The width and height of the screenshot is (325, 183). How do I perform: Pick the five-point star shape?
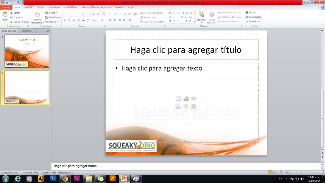190,21
